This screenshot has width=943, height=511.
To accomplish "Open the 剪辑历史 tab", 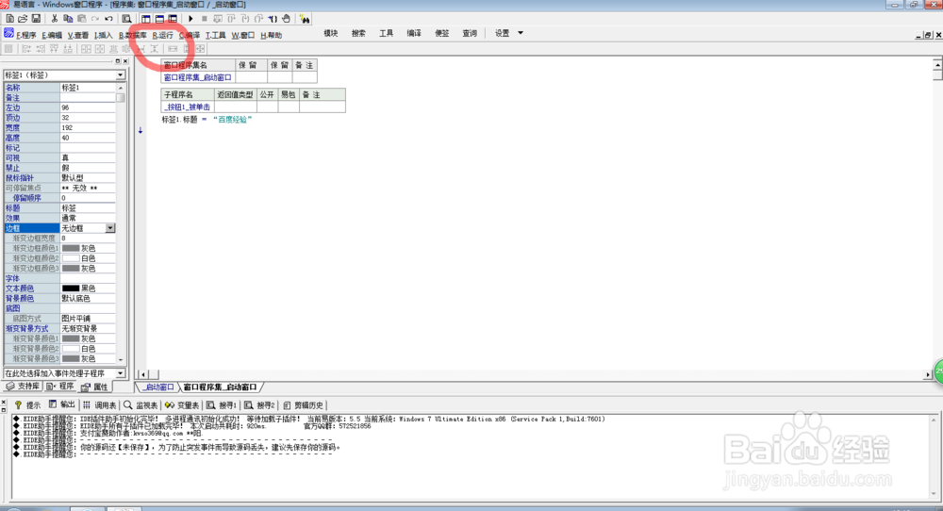I will pos(303,405).
